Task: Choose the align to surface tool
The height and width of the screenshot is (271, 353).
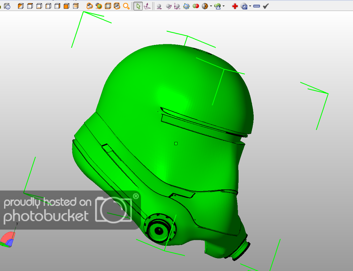Action: coord(147,6)
